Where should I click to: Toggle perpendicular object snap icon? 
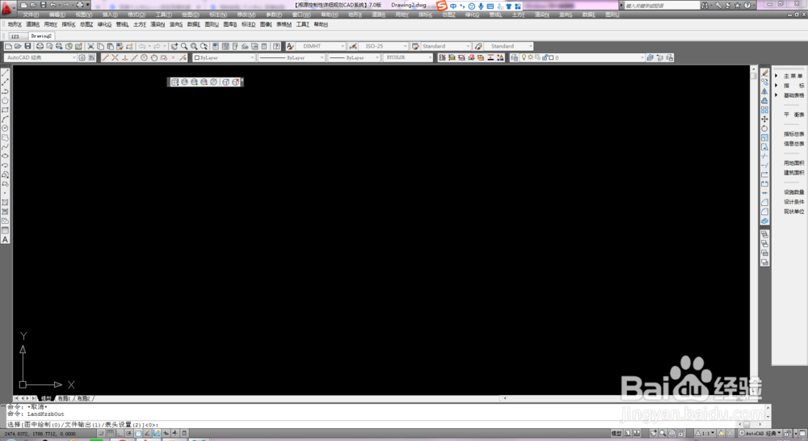124,57
